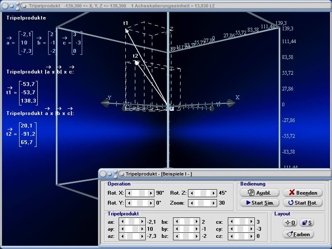The width and height of the screenshot is (332, 249).
Task: Decrease ax value with left arrow
Action: click(x=122, y=222)
